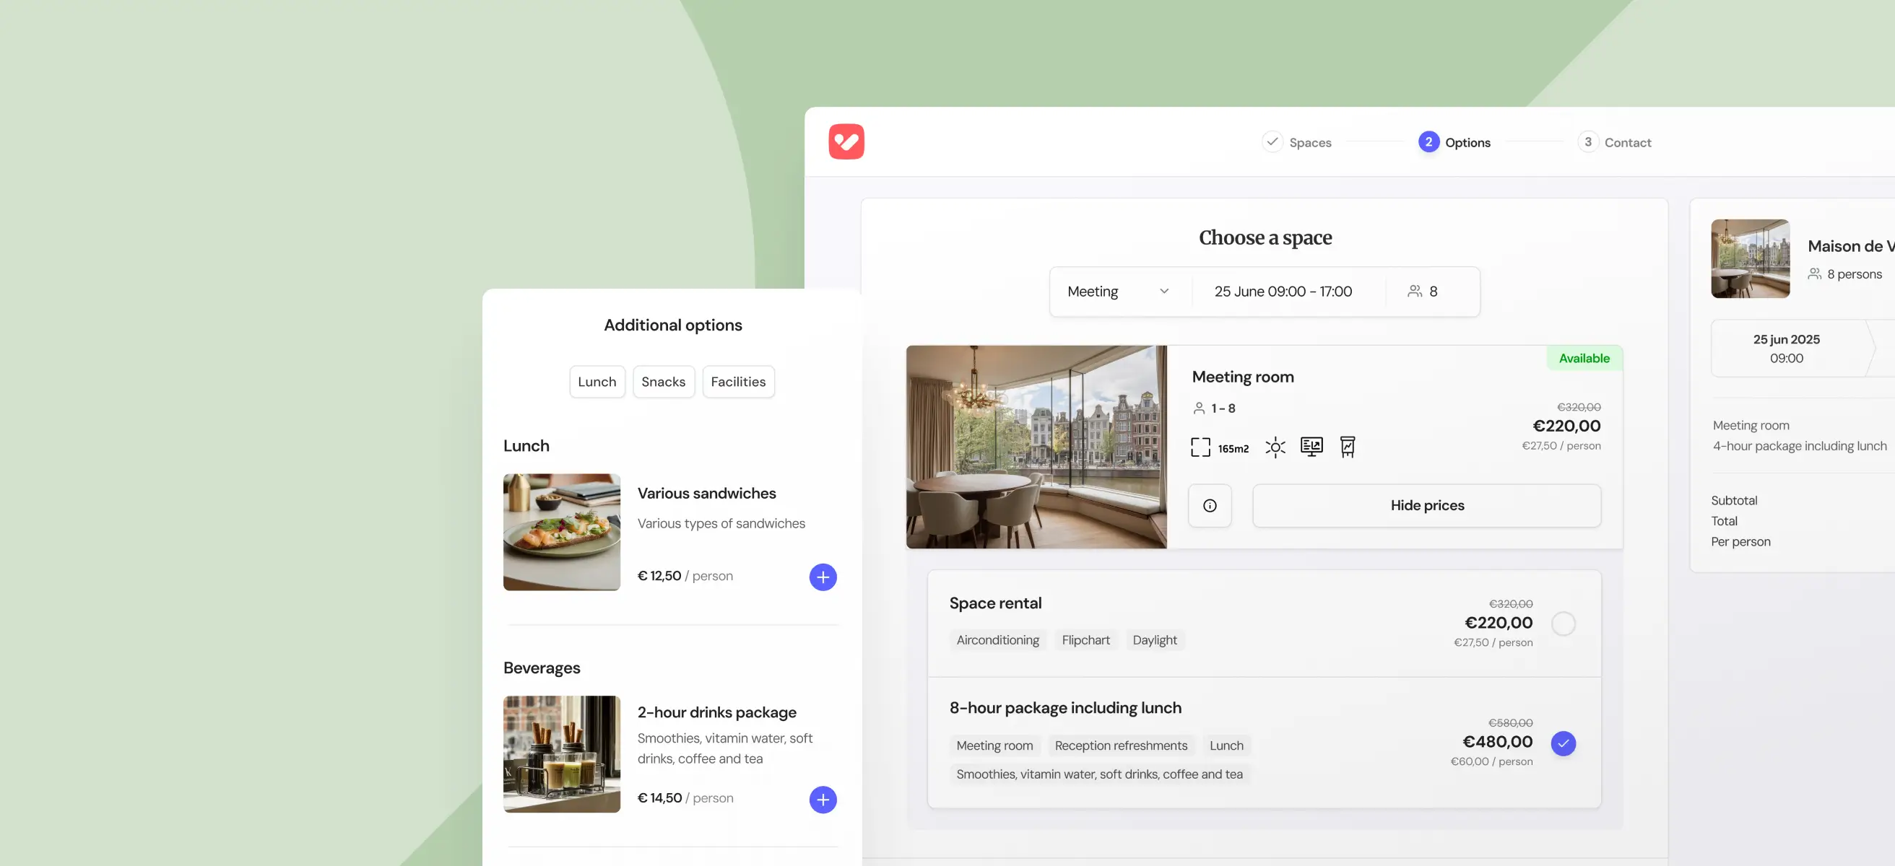
Task: Select the Space rental radio option
Action: pos(1564,624)
